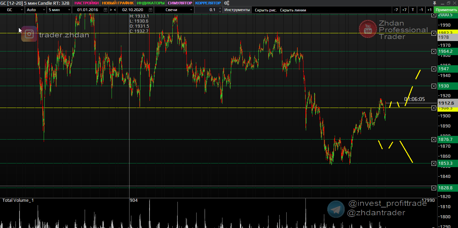Open the gears settings icon
Image resolution: width=458 pixels, height=228 pixels.
pyautogui.click(x=226, y=3)
